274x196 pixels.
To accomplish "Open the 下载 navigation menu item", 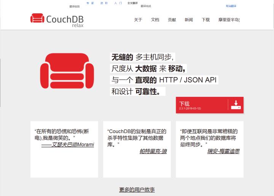I will (205, 20).
